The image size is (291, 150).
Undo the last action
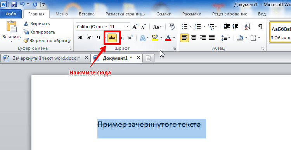pos(23,4)
